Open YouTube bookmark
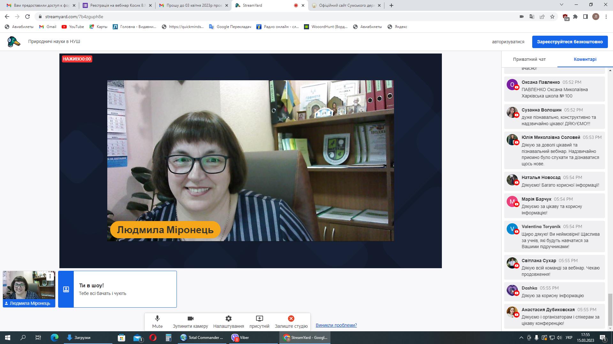The width and height of the screenshot is (613, 344). [73, 27]
